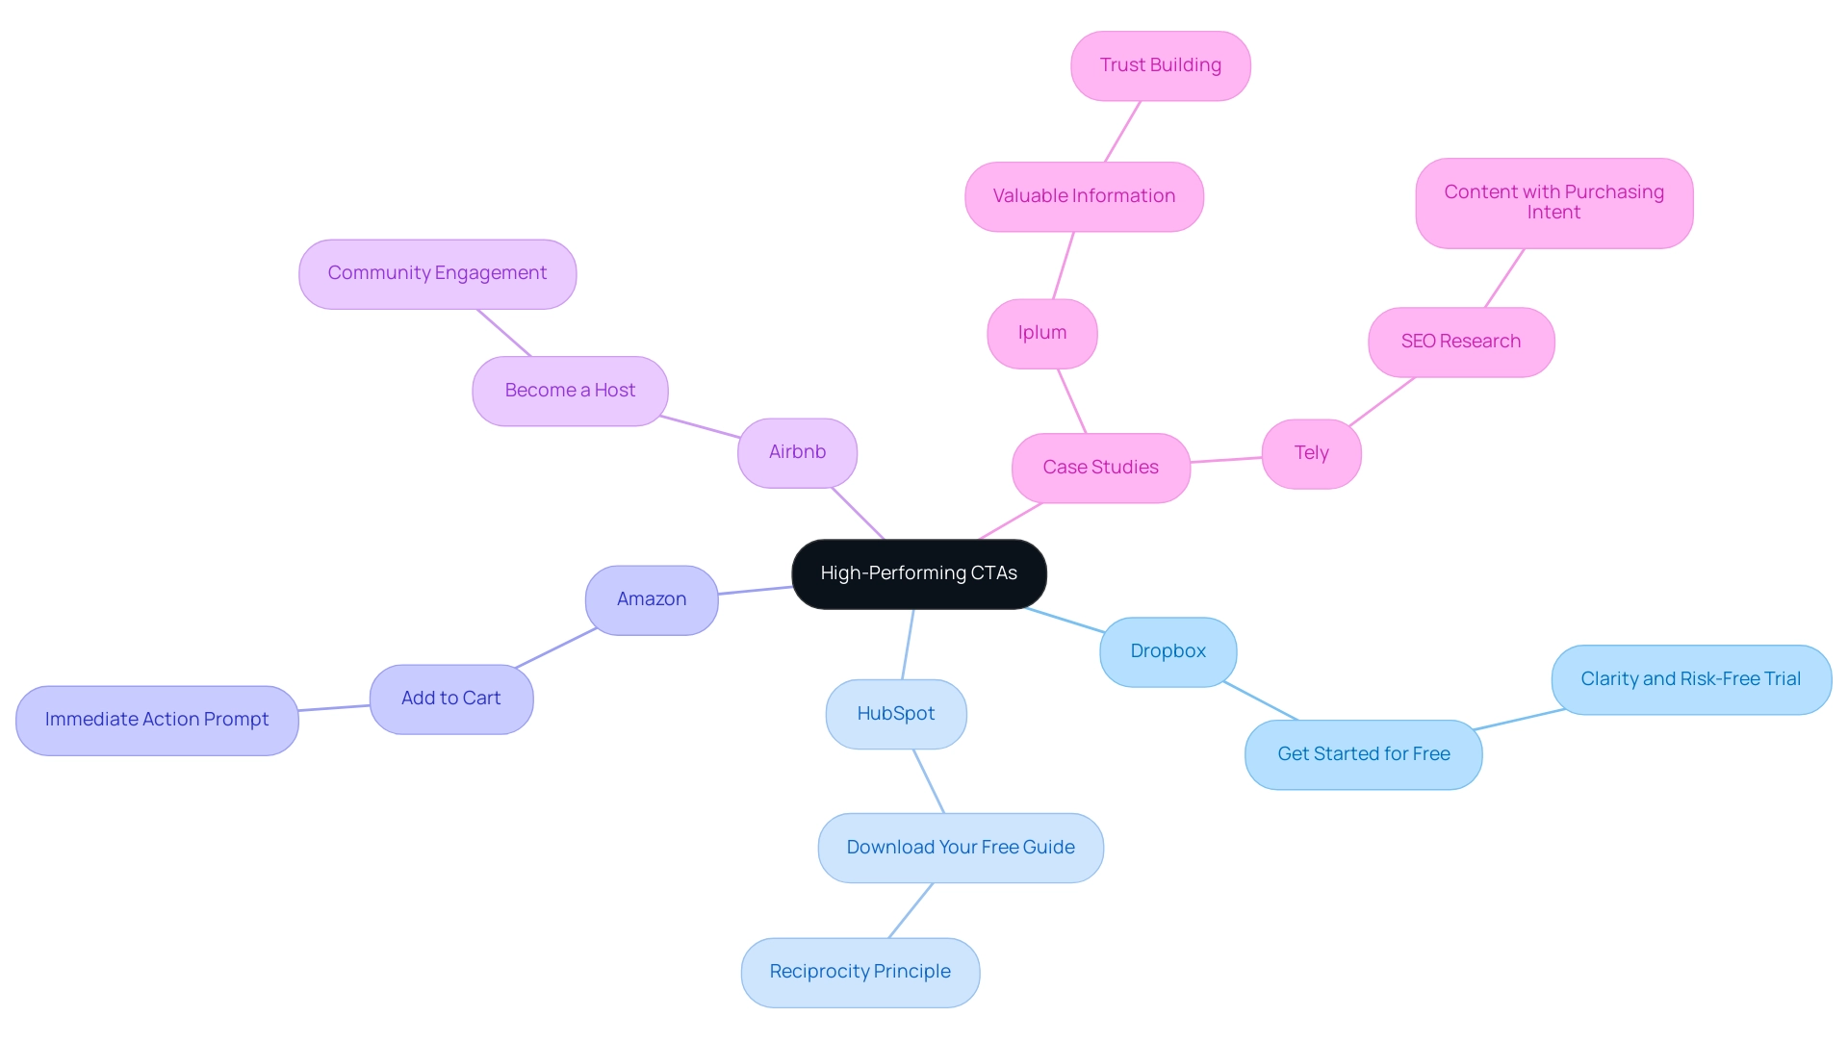Click the Amazon branch node

point(651,597)
